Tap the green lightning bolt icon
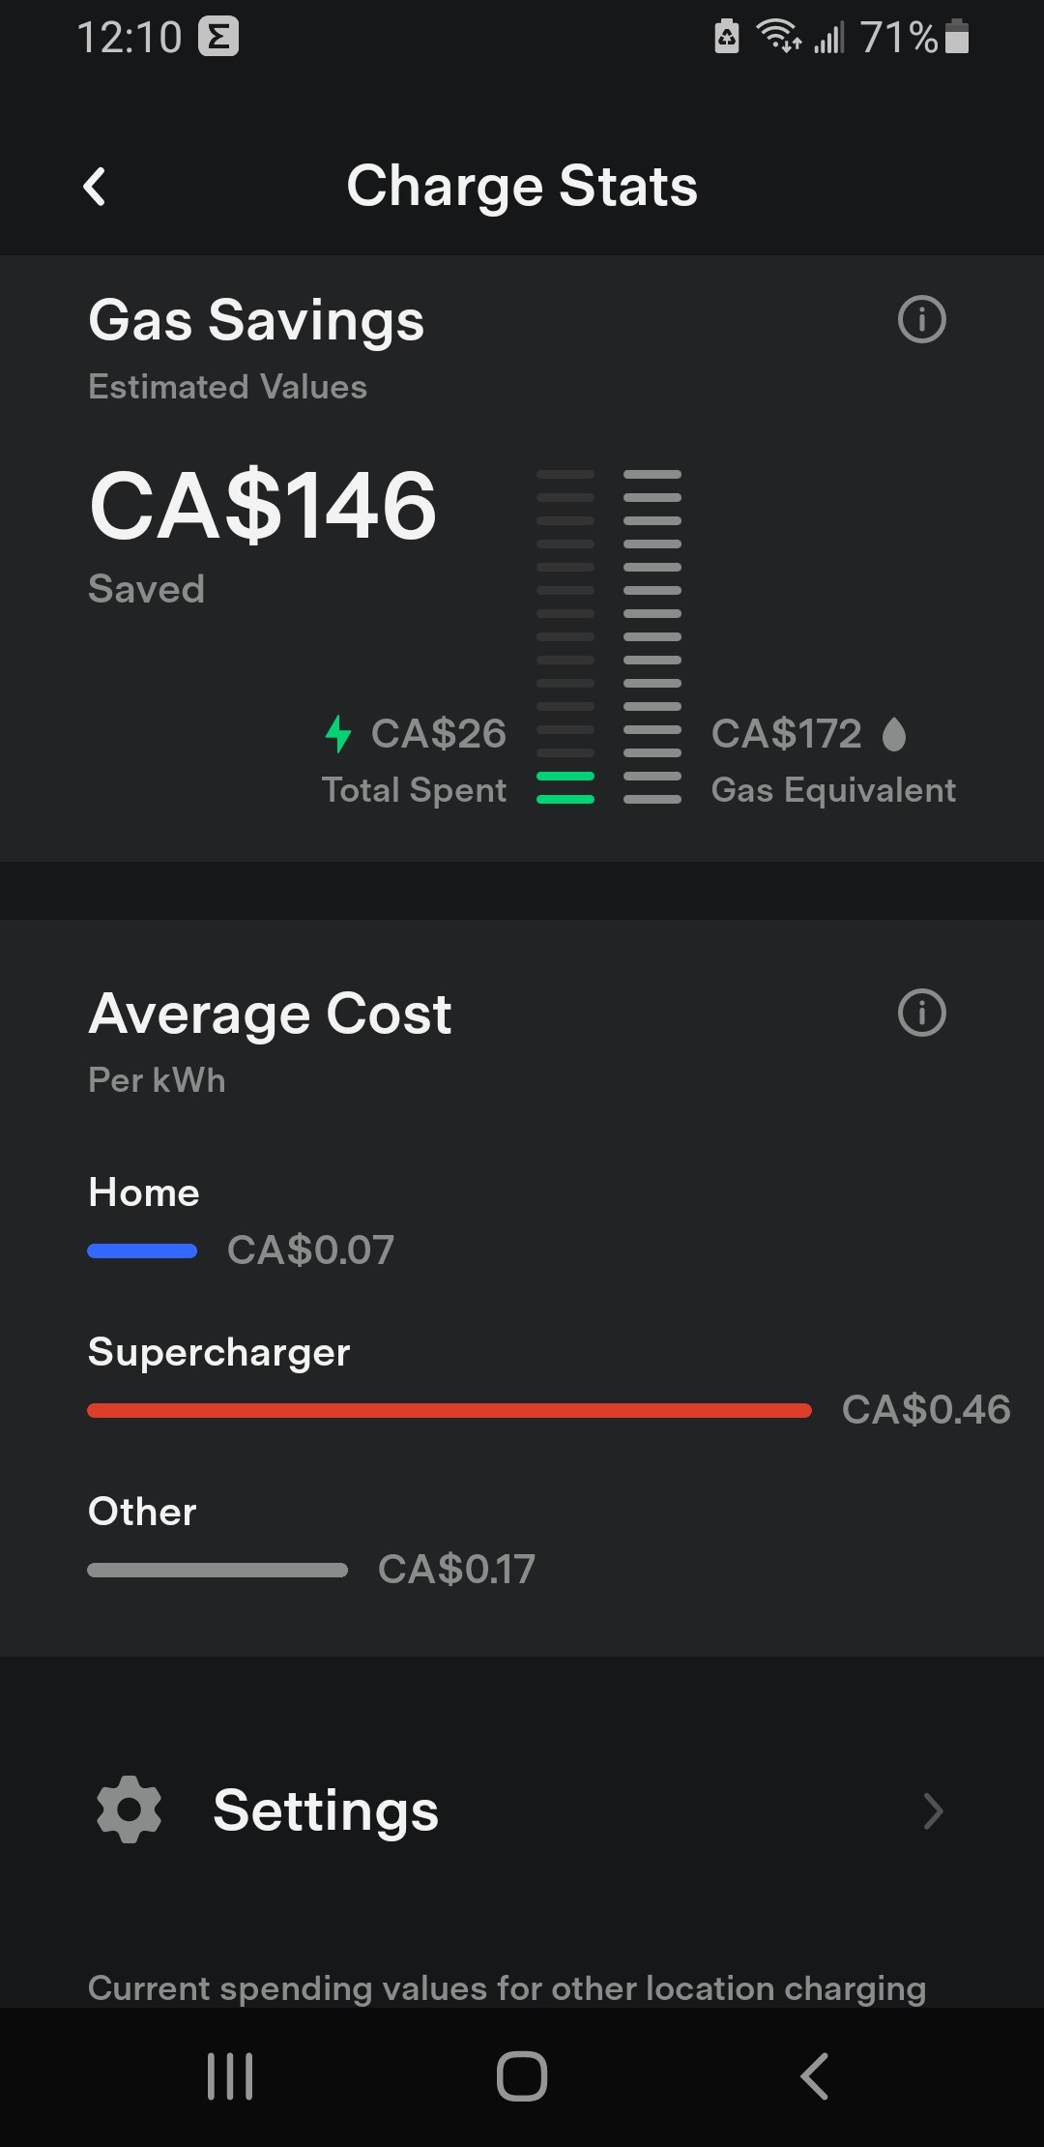This screenshot has height=2147, width=1044. [x=338, y=734]
